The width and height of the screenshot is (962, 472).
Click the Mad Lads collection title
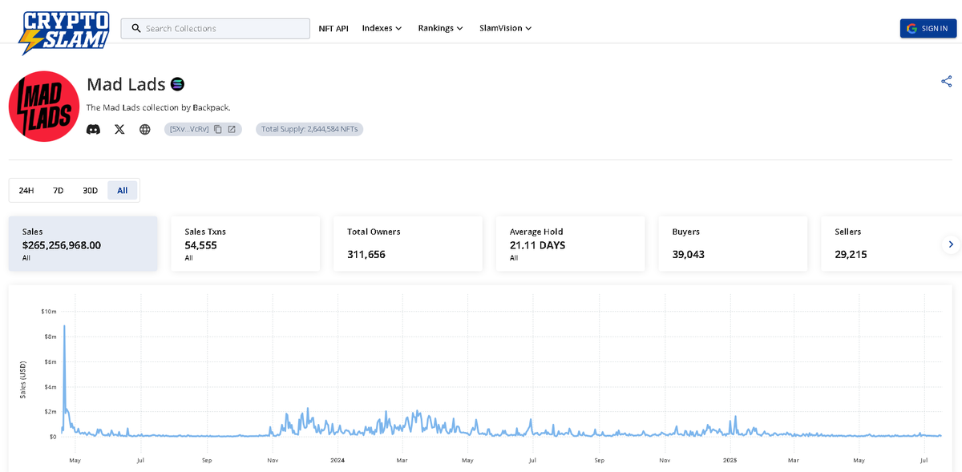click(x=126, y=84)
